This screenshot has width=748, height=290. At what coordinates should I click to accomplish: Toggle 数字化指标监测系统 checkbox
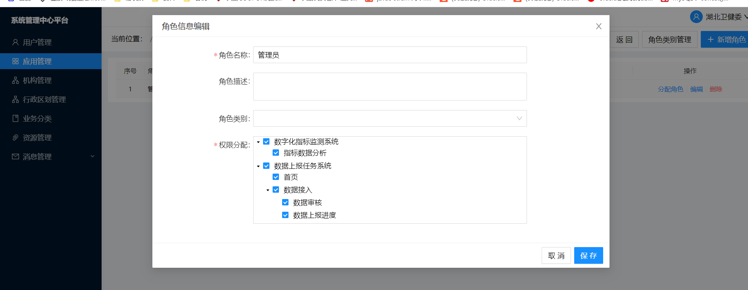pyautogui.click(x=266, y=141)
